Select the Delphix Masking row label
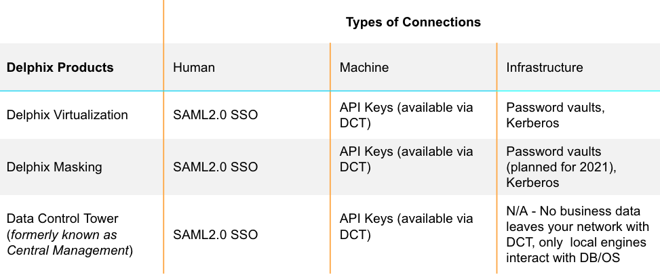This screenshot has width=660, height=275. pyautogui.click(x=54, y=167)
